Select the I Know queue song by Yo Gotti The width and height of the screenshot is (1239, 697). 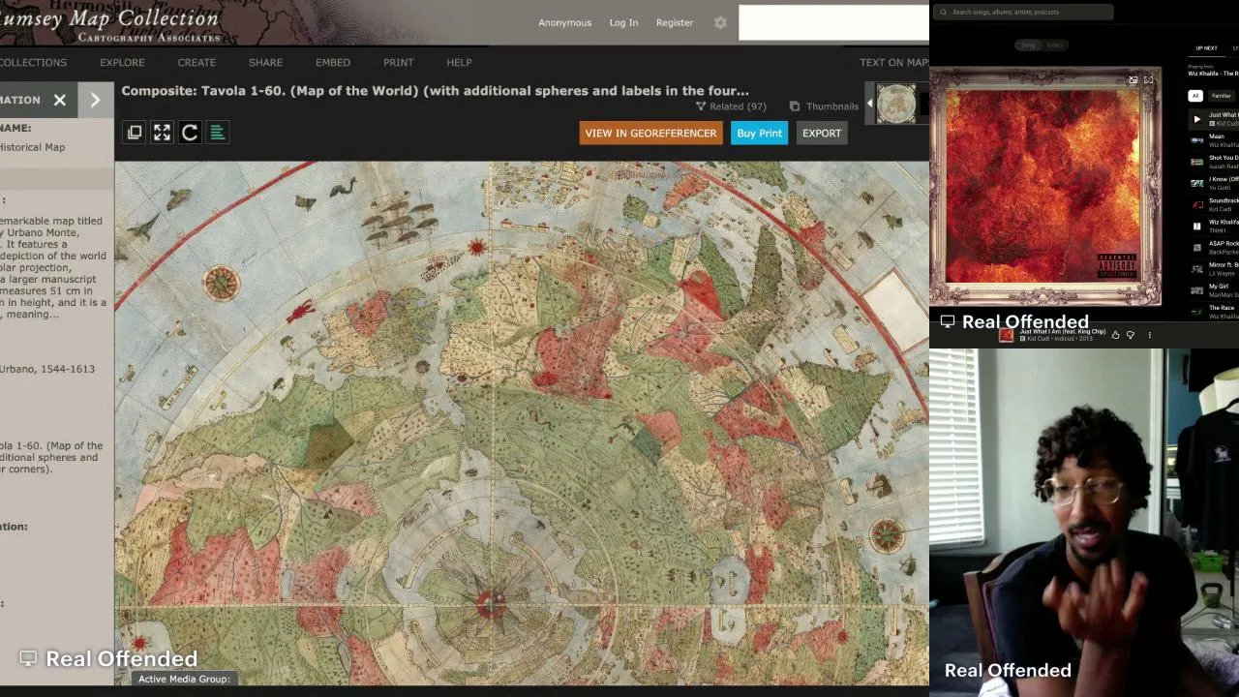(1214, 183)
